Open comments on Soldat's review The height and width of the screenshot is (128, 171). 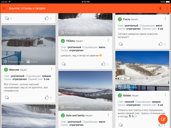pos(121,125)
